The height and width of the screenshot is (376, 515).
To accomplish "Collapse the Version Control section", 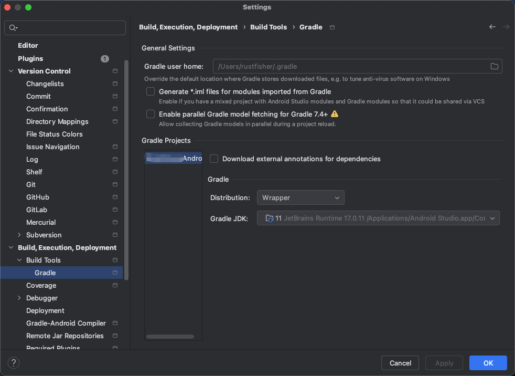I will pyautogui.click(x=11, y=71).
